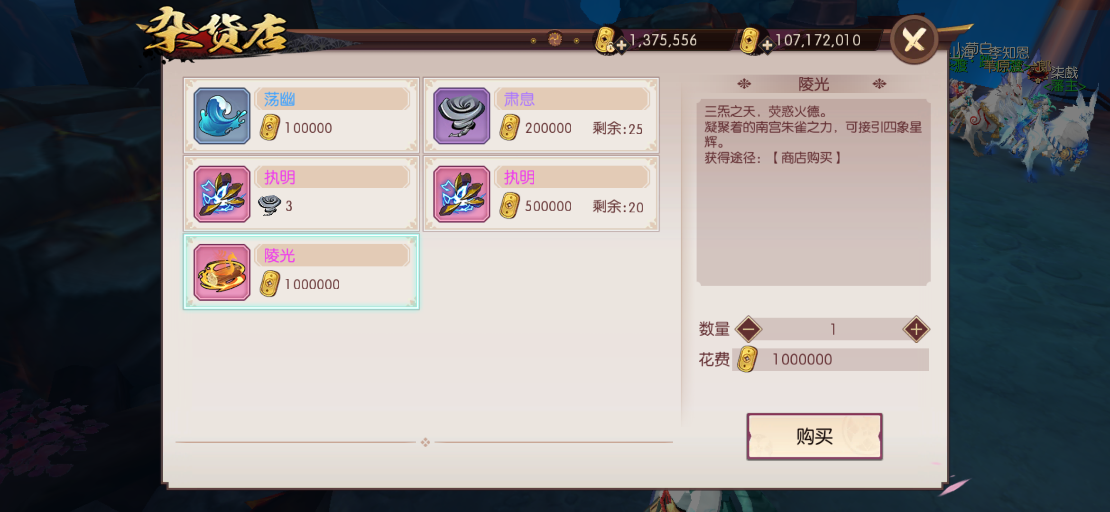Click the 花费 cost field showing 1000000

831,359
